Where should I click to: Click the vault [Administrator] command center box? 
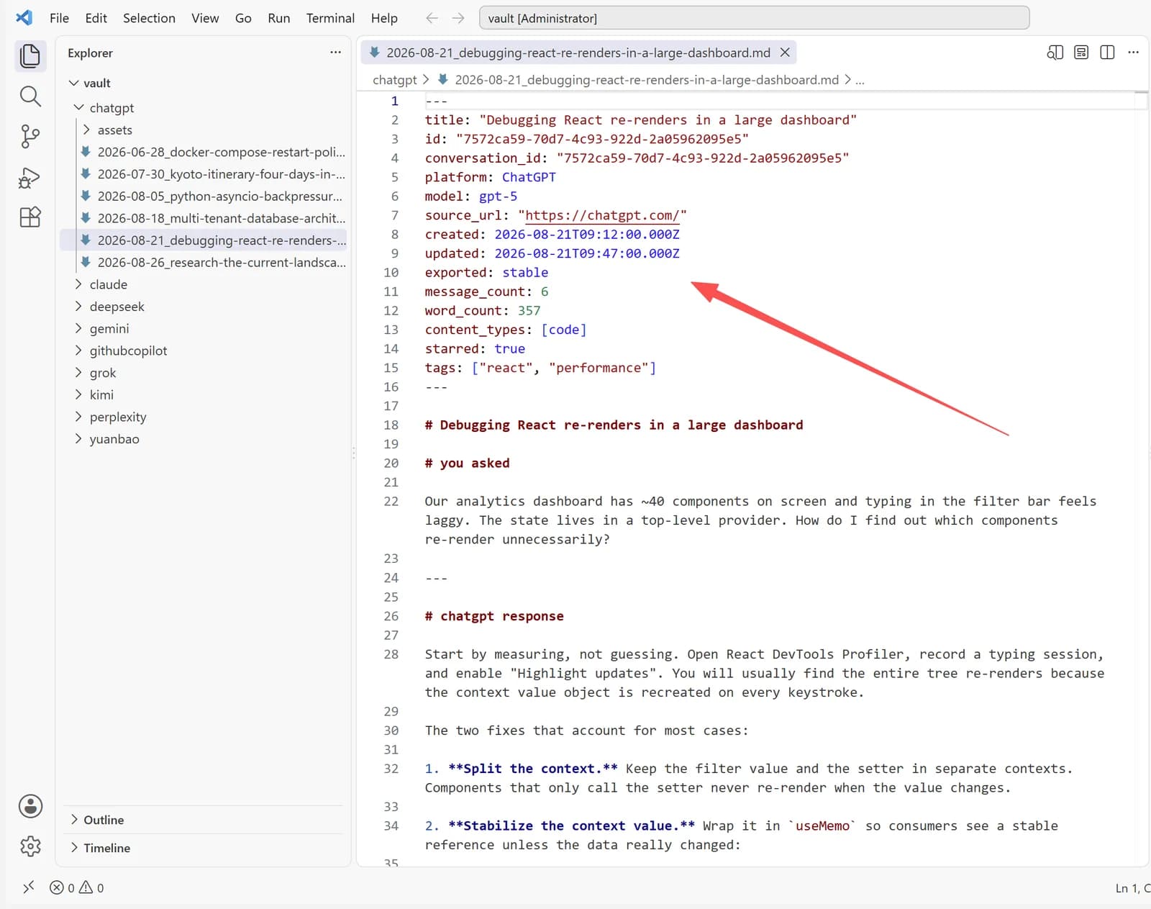pos(754,18)
